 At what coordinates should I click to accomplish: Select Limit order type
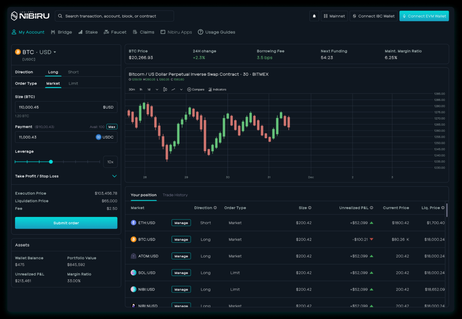73,84
